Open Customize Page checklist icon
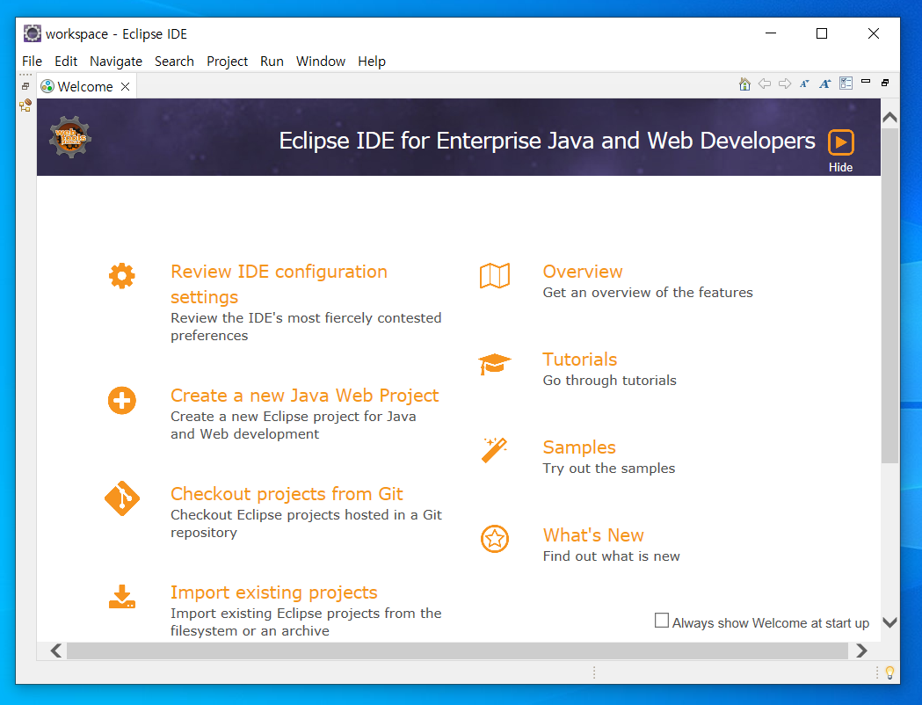The height and width of the screenshot is (705, 922). pos(846,84)
